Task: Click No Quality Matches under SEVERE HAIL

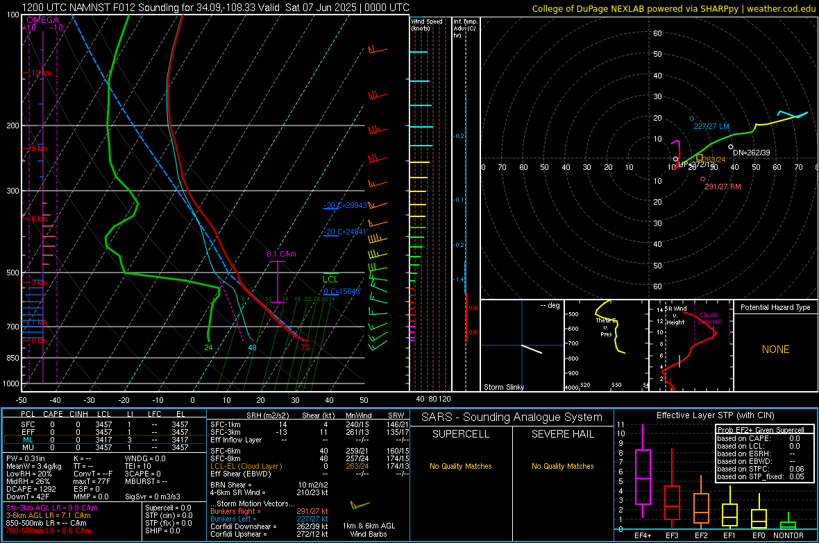Action: [562, 466]
